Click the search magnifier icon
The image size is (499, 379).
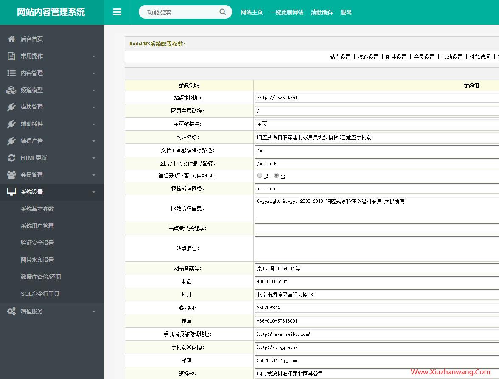coord(222,12)
